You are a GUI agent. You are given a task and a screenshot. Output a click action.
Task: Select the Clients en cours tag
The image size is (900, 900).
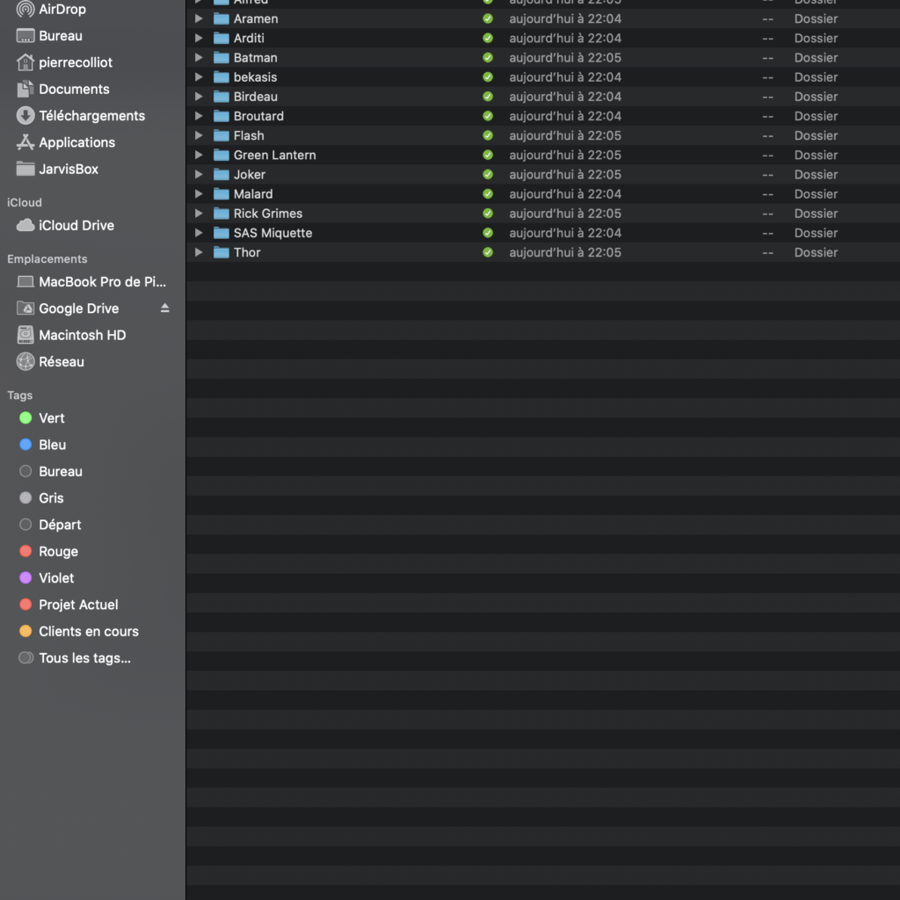(x=88, y=631)
